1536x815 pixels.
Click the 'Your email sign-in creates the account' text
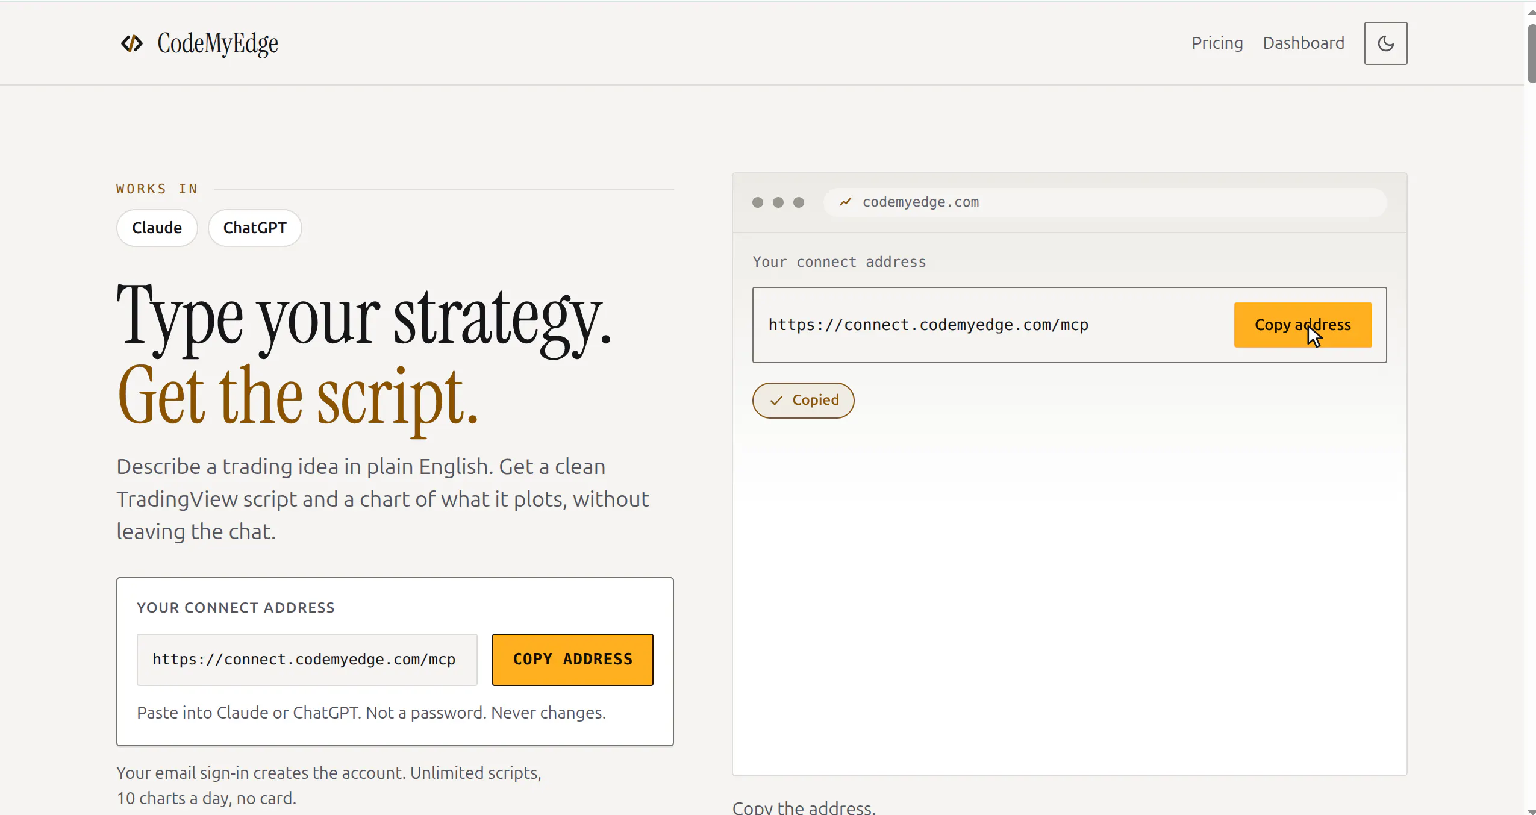pos(329,785)
